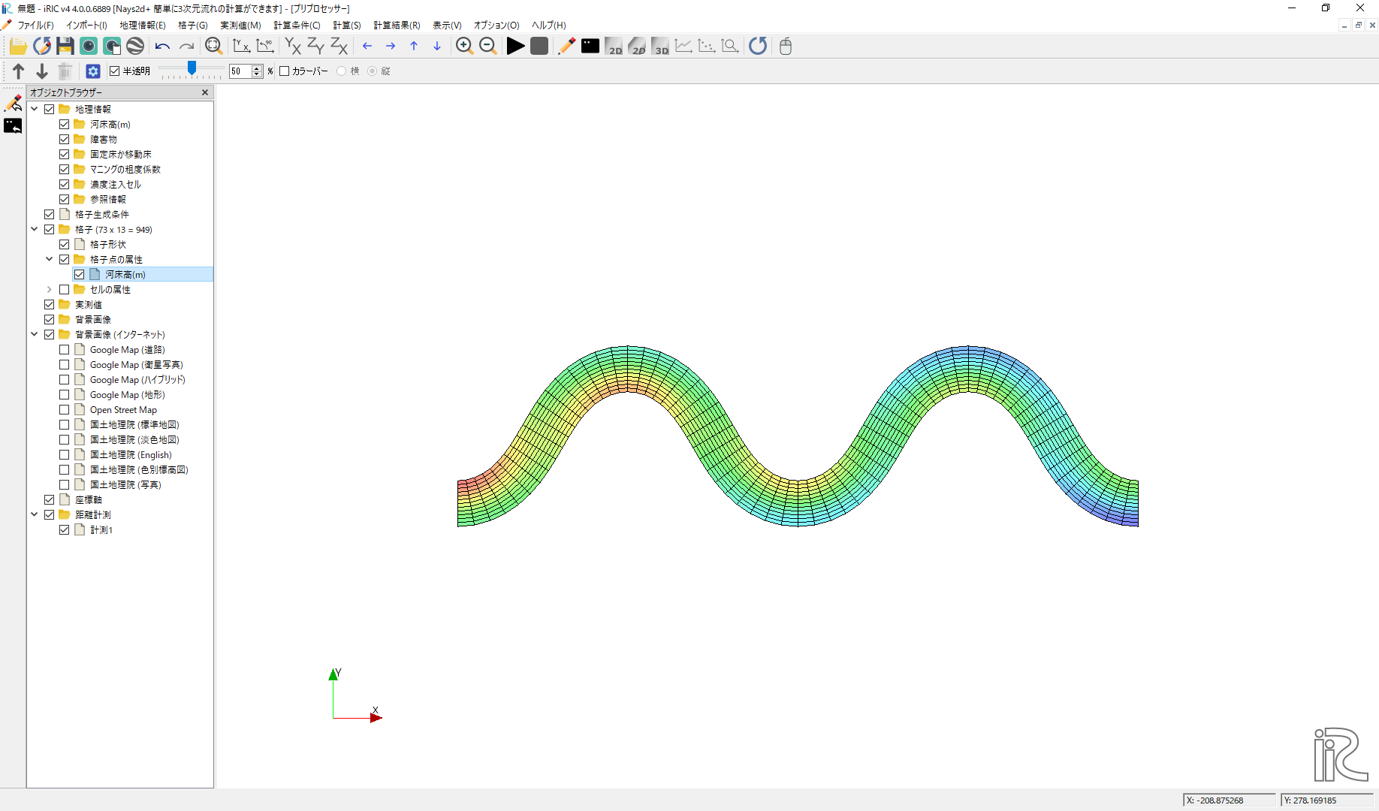The height and width of the screenshot is (811, 1379).
Task: Click the fit view magnifier icon
Action: coord(214,47)
